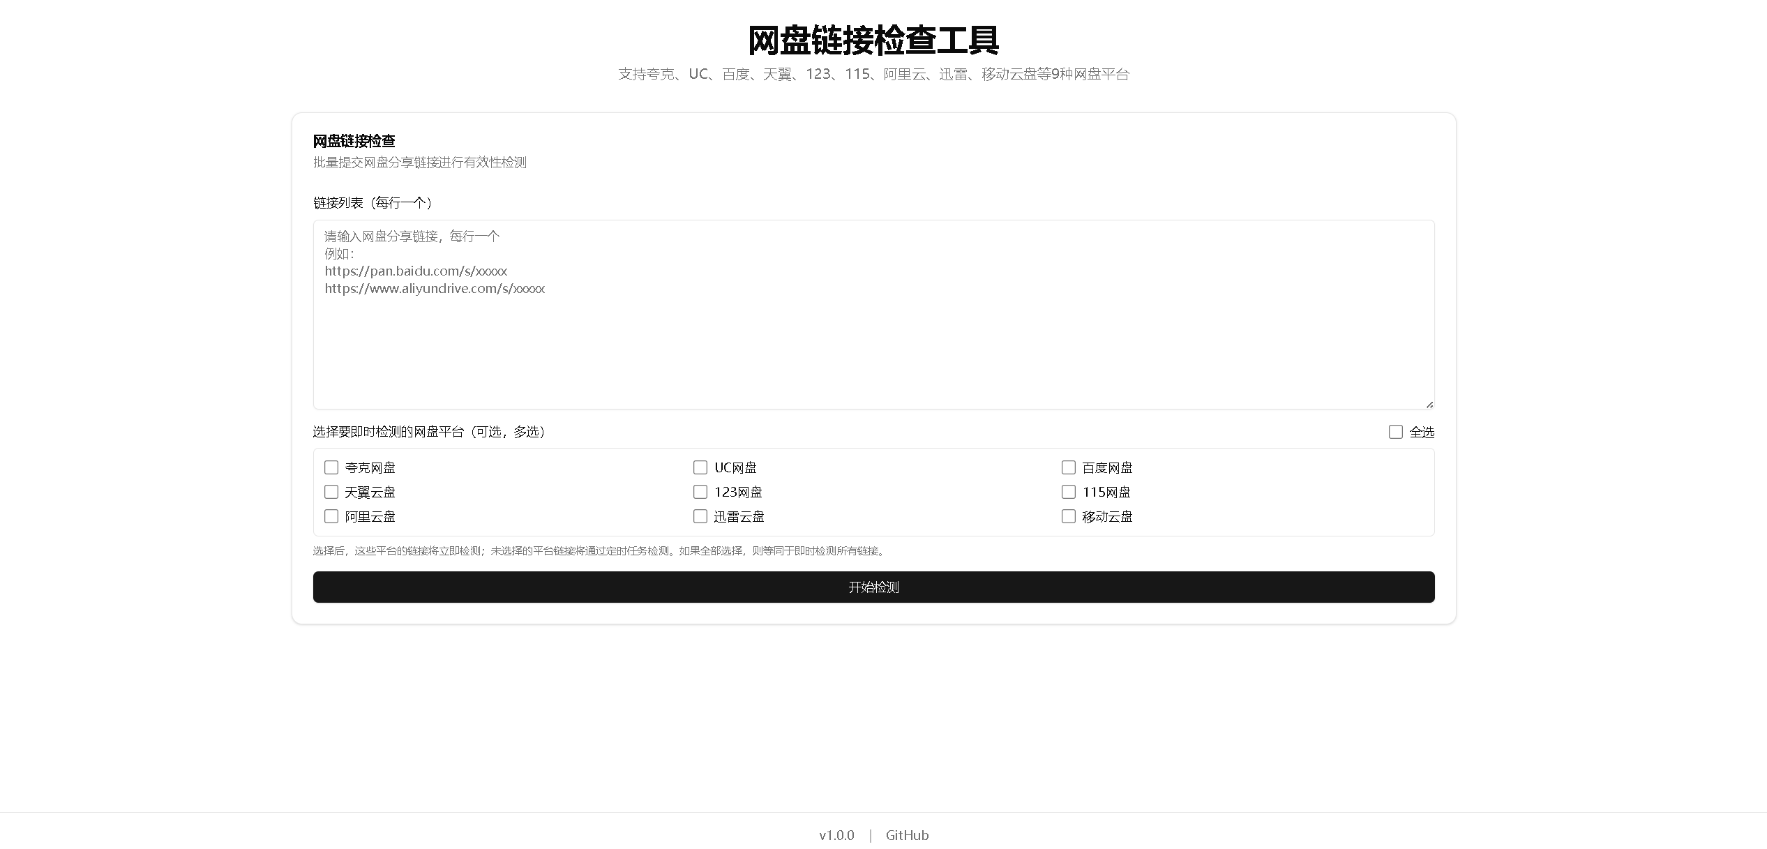The height and width of the screenshot is (849, 1767).
Task: Click the 全选 label text
Action: (x=1422, y=433)
